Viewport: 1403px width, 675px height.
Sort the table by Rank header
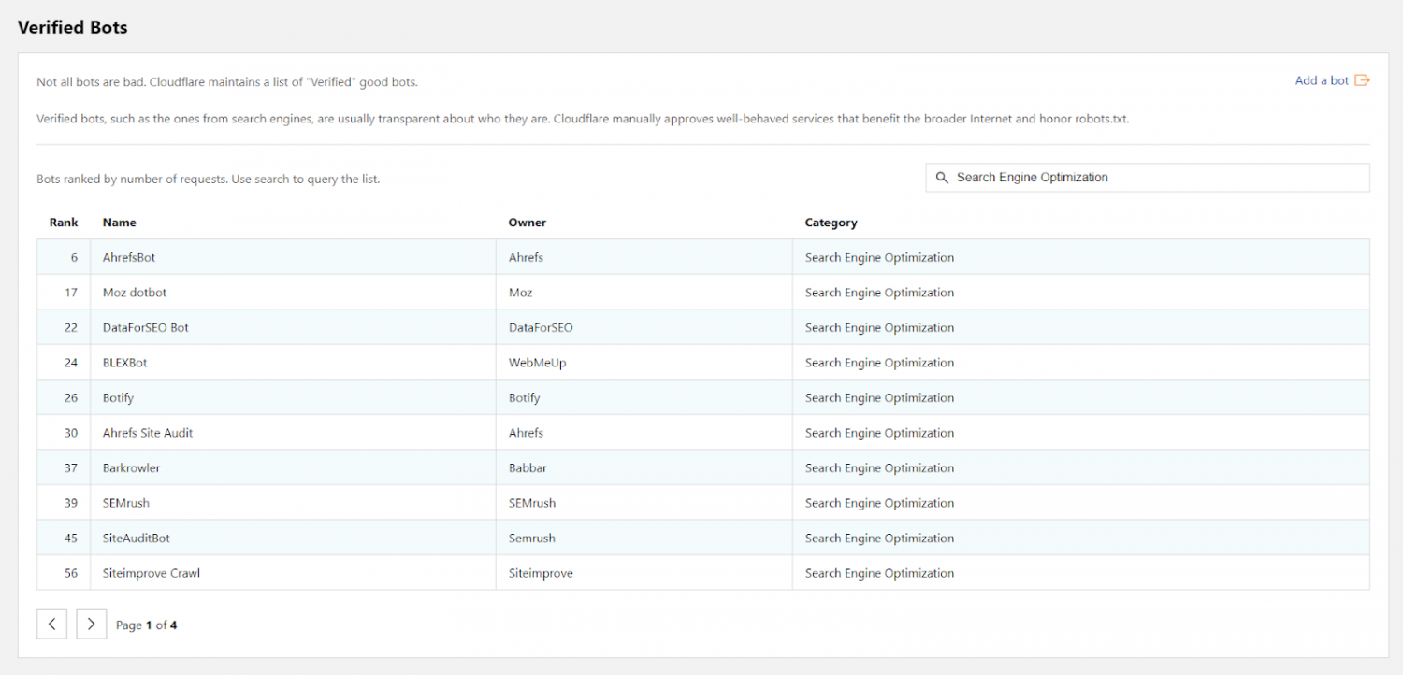coord(63,223)
